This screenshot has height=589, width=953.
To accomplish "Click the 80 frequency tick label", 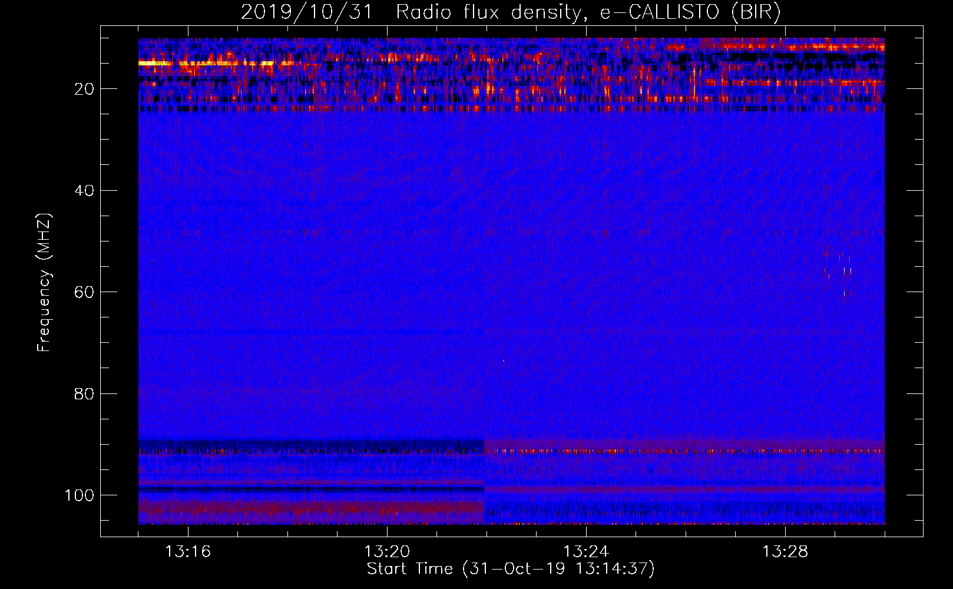I will (x=85, y=394).
